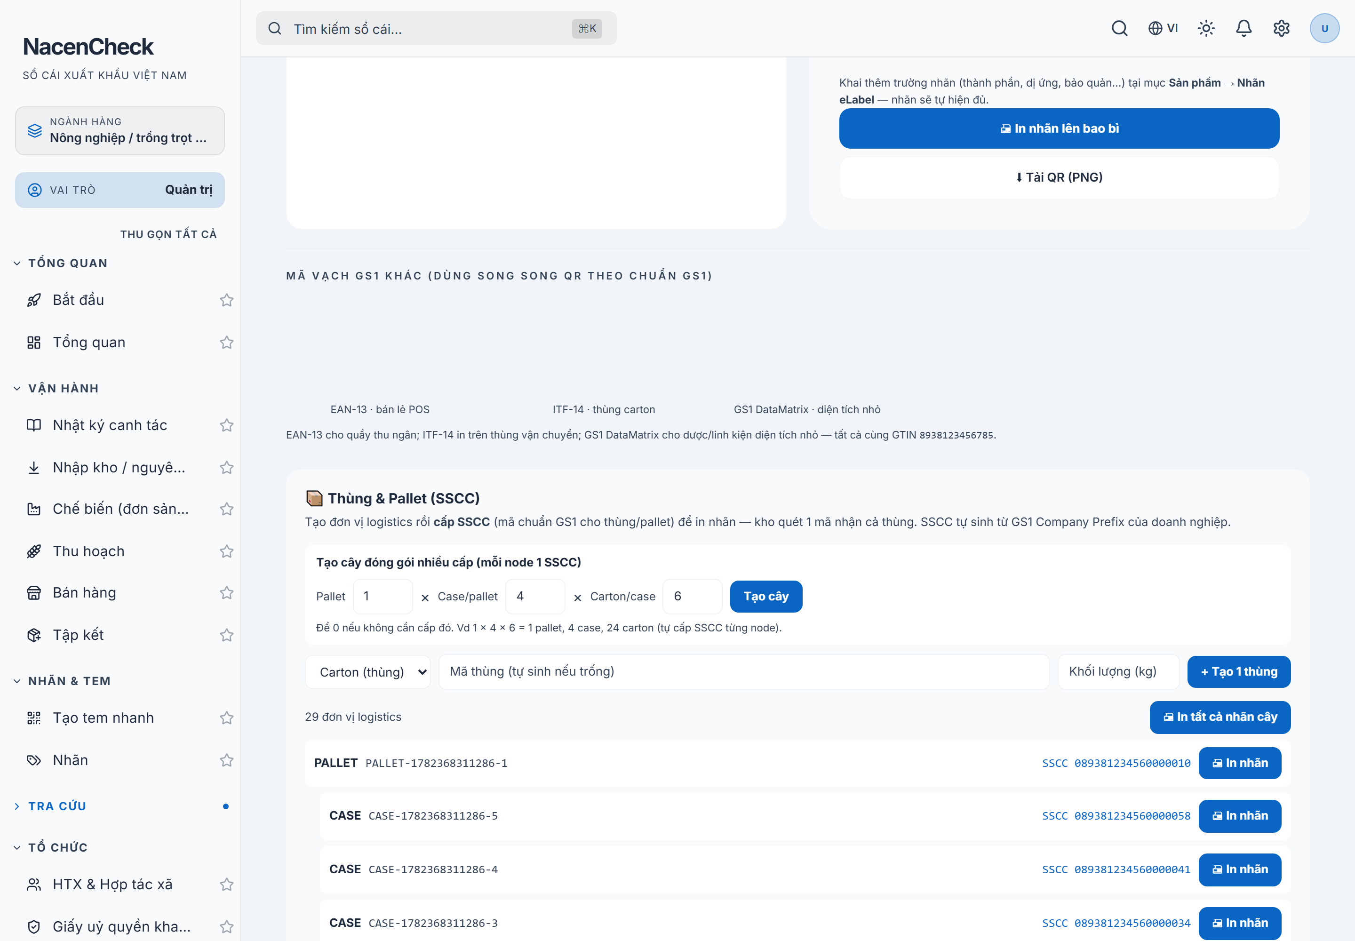Open Giấy uỷ quyền shield item
The height and width of the screenshot is (941, 1355).
click(118, 926)
